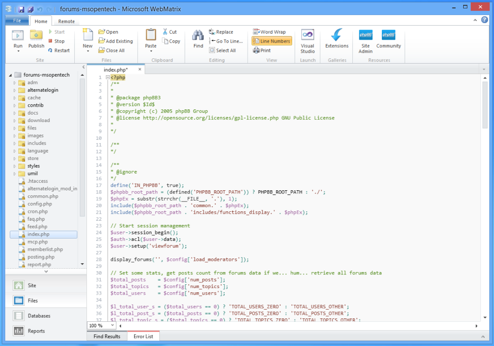This screenshot has width=494, height=346.
Task: Open the phpBB Community resource
Action: (x=388, y=36)
